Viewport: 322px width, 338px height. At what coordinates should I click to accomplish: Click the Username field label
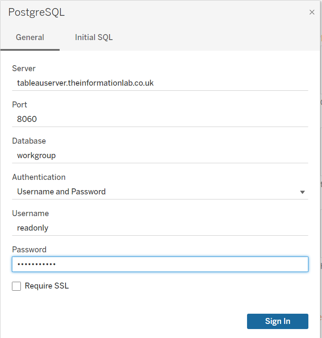click(30, 214)
